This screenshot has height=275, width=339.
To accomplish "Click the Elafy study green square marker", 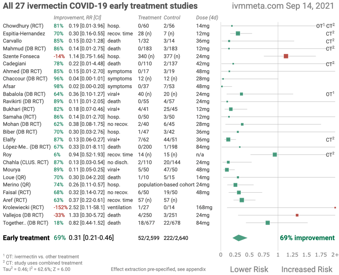I will (228, 139).
